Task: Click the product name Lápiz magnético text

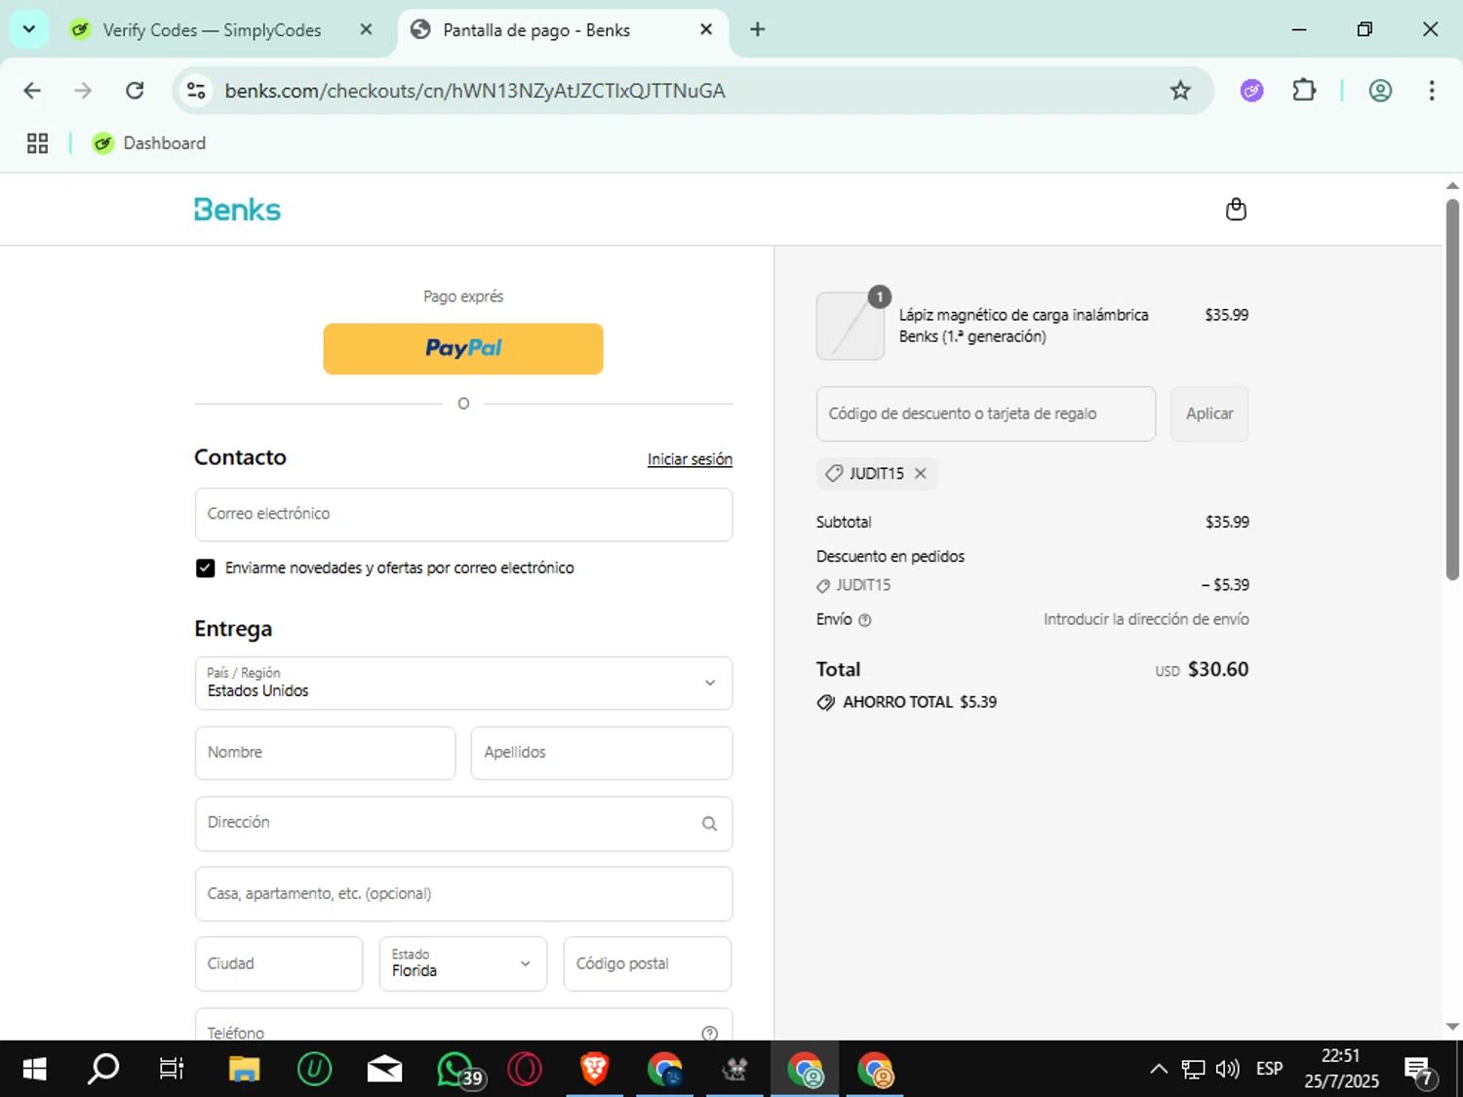Action: (1023, 326)
